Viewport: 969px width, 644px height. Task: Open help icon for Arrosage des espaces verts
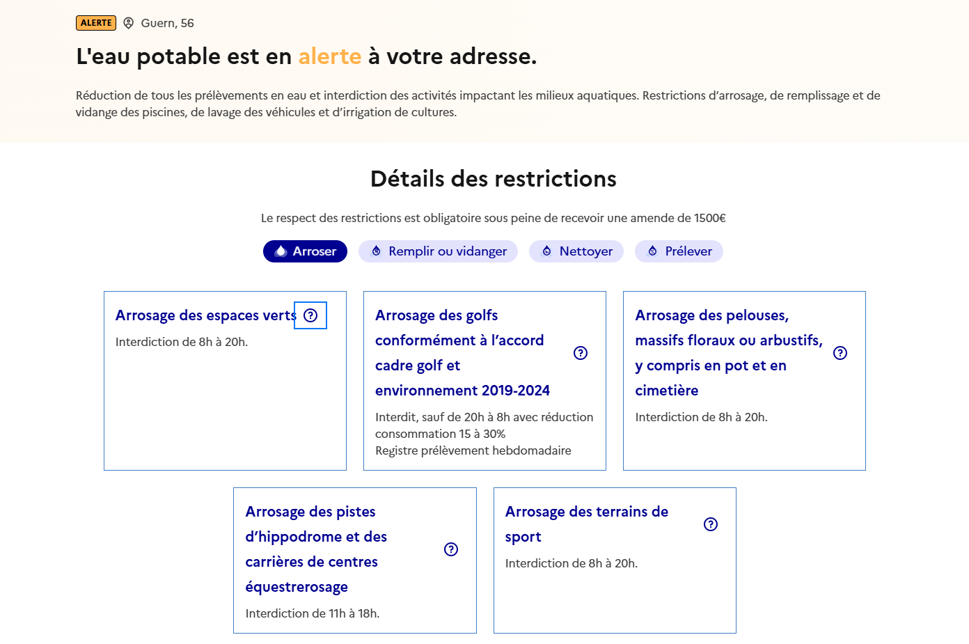tap(310, 315)
